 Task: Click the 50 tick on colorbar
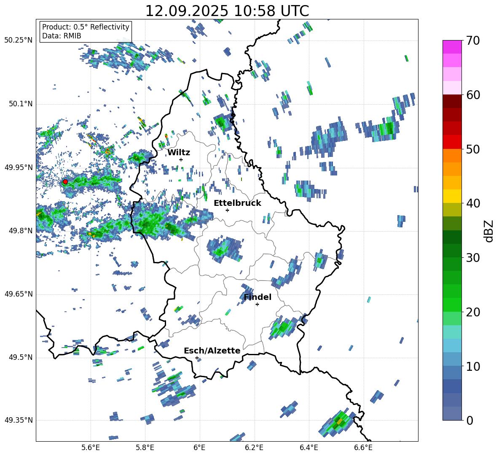(473, 149)
